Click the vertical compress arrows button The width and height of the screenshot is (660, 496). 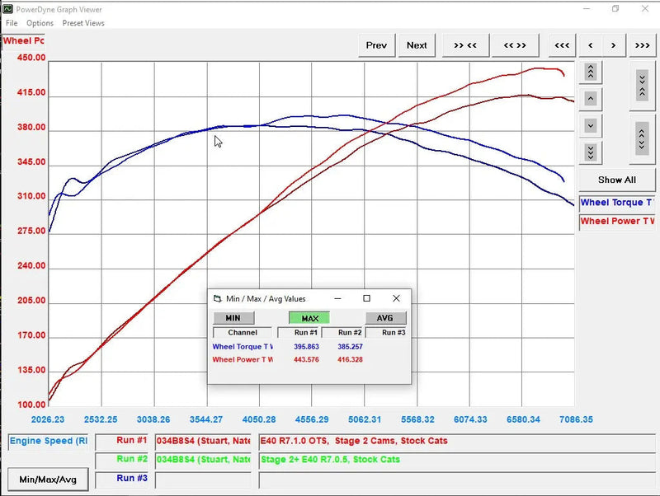[642, 83]
